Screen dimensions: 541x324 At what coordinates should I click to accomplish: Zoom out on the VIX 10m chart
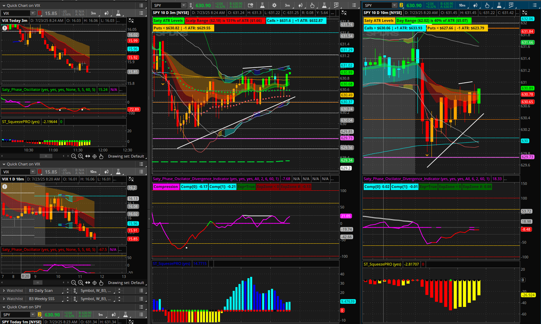[74, 283]
